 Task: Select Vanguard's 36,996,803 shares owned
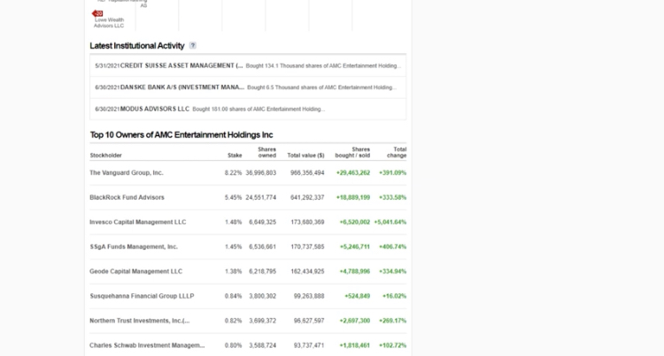coord(261,173)
